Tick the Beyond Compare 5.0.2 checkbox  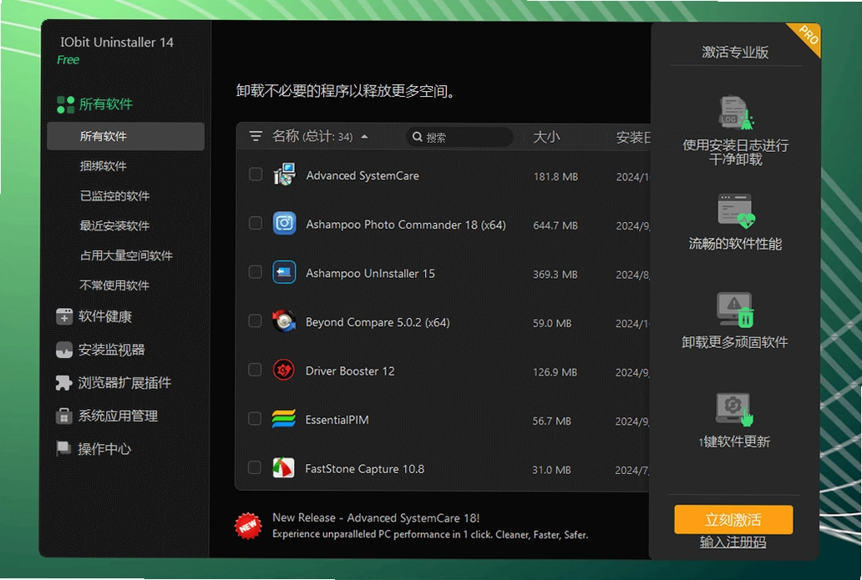pos(255,320)
